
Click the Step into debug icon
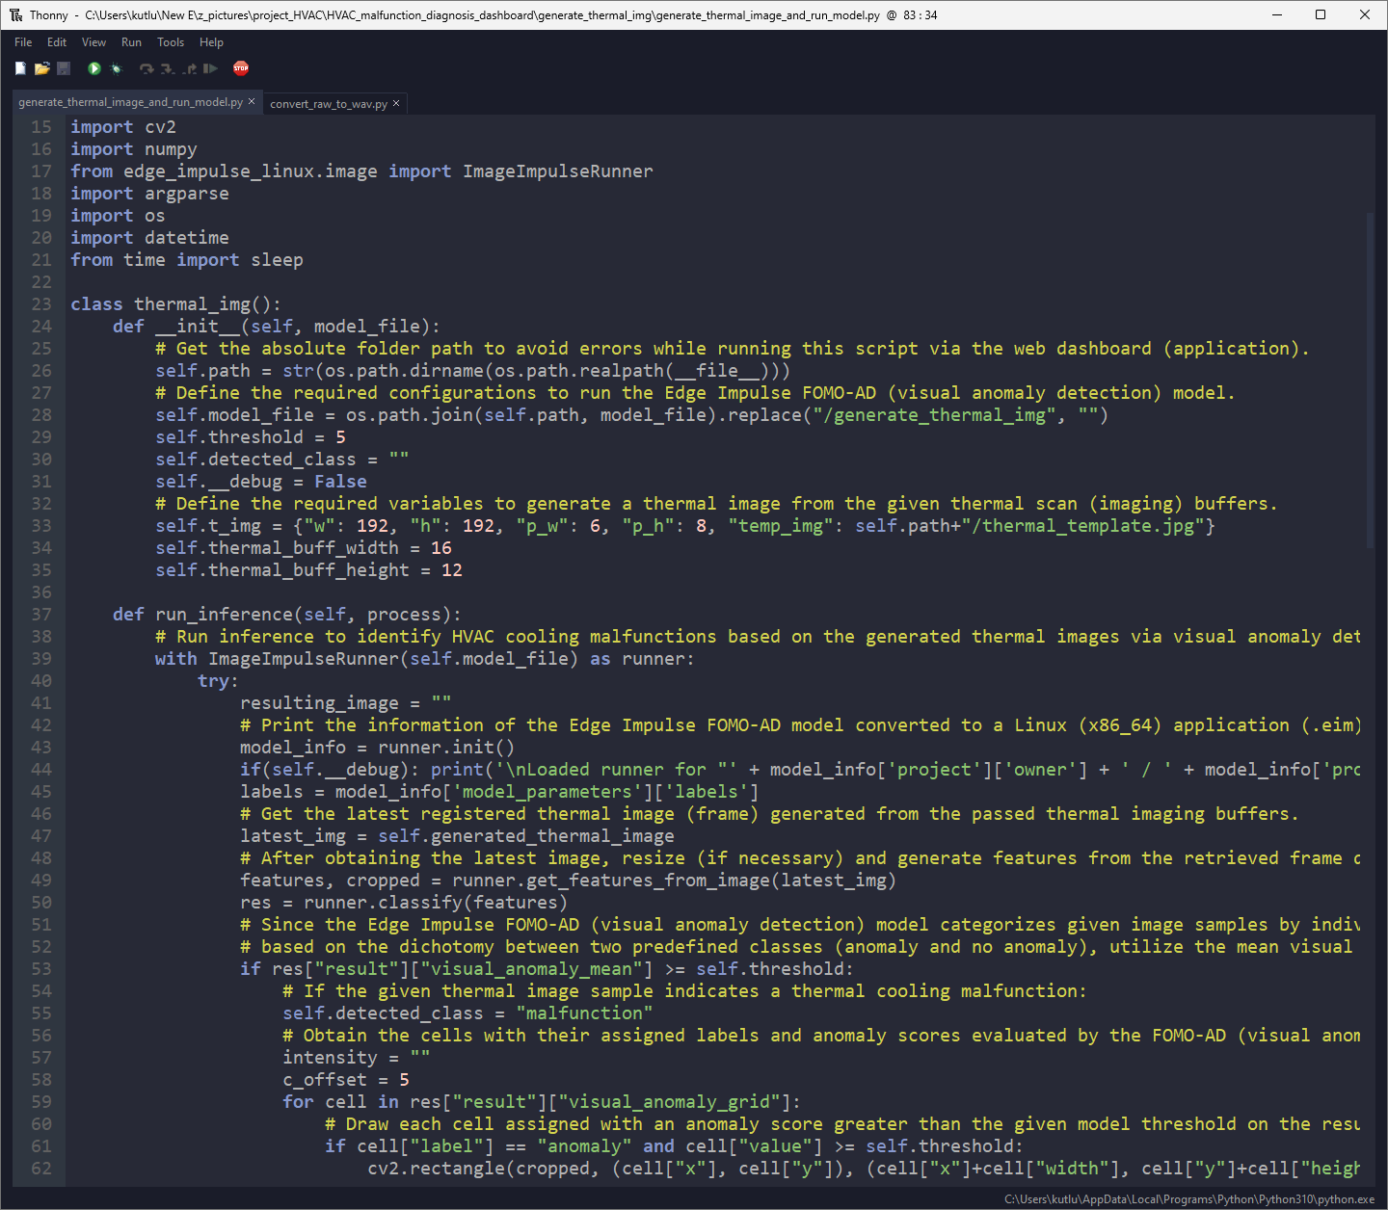pyautogui.click(x=168, y=68)
